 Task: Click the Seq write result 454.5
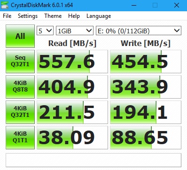pos(146,62)
